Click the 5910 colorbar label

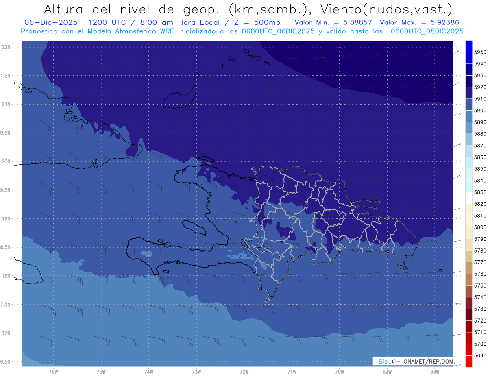(x=480, y=99)
